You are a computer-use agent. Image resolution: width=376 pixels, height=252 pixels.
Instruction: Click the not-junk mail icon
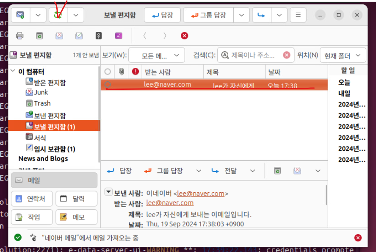pyautogui.click(x=79, y=36)
